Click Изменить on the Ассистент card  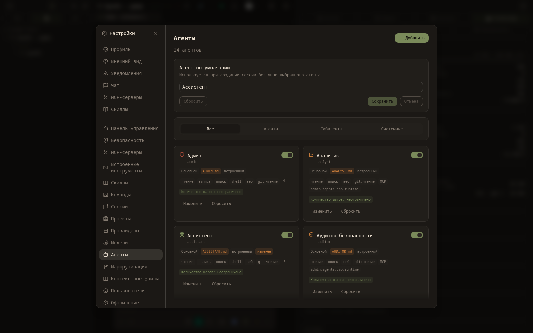click(x=193, y=284)
